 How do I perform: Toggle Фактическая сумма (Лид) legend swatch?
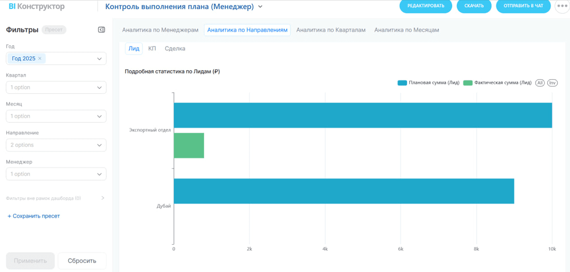(467, 83)
